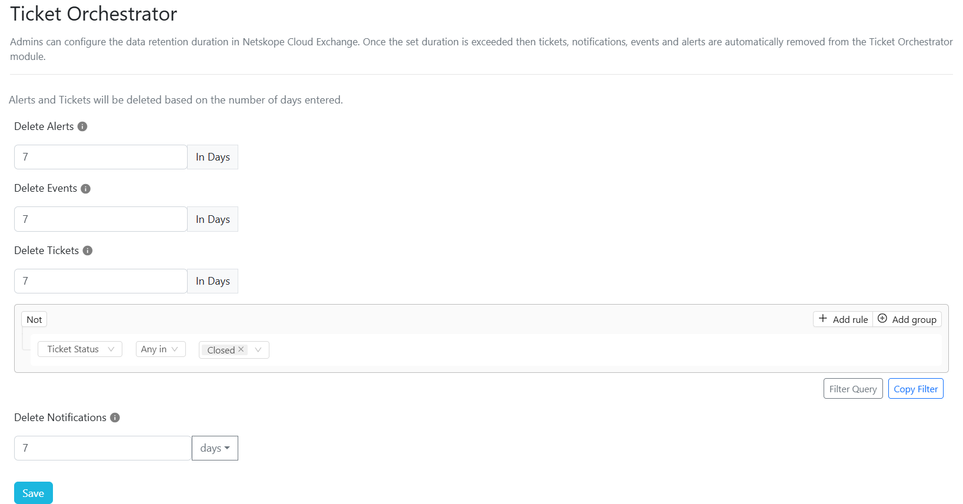This screenshot has height=504, width=963.
Task: Click the Delete Notifications info icon
Action: click(x=115, y=418)
